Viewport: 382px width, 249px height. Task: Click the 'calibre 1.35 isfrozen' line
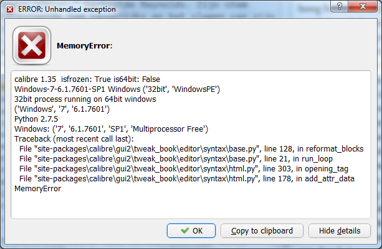pyautogui.click(x=87, y=79)
